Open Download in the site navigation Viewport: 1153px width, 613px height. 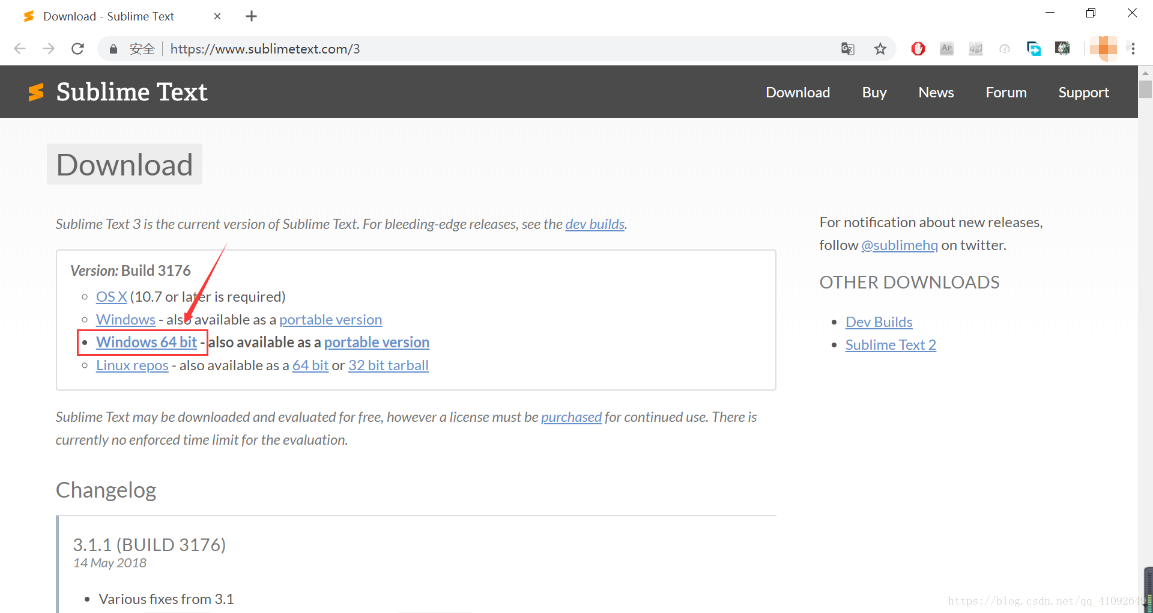click(797, 93)
